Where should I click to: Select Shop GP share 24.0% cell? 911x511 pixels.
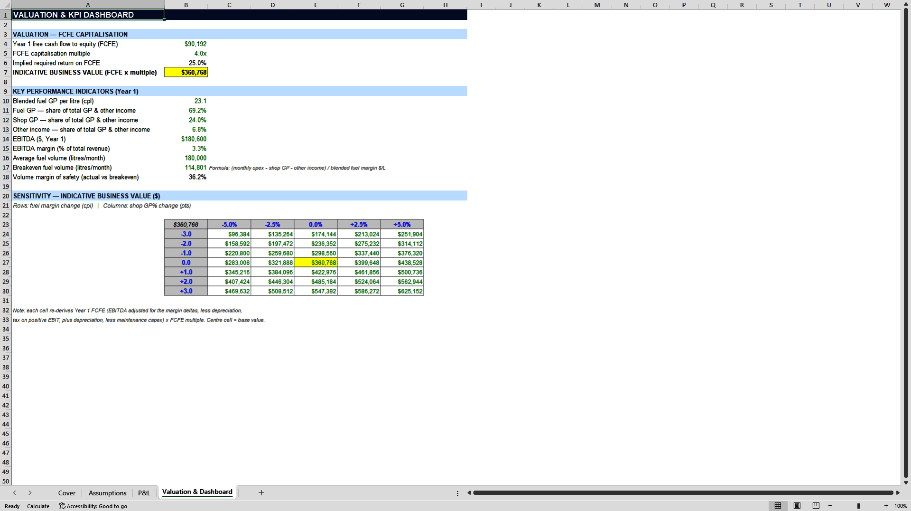point(186,120)
